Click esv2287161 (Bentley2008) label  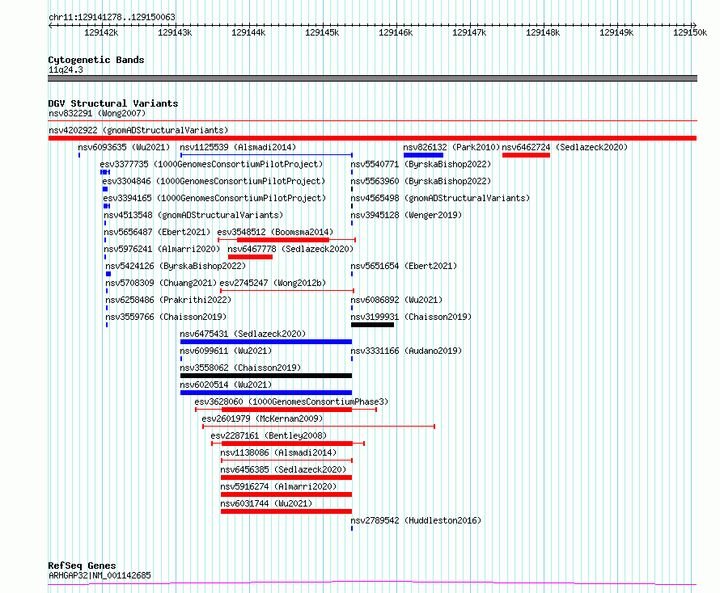coord(269,435)
